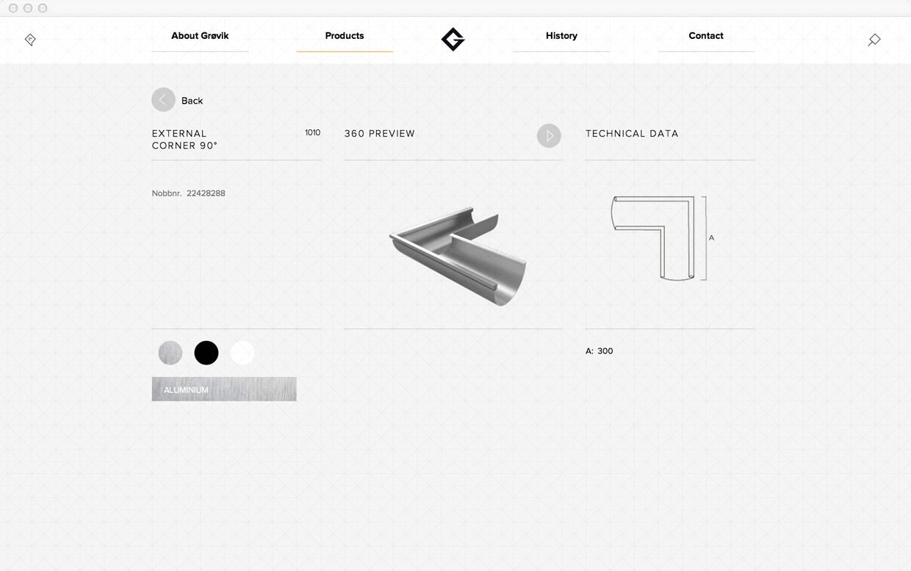The image size is (911, 571).
Task: Click the ALUMINIUM material label bar
Action: [224, 389]
